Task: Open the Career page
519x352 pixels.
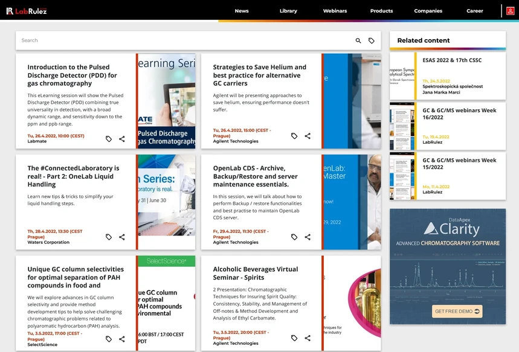Action: [475, 11]
